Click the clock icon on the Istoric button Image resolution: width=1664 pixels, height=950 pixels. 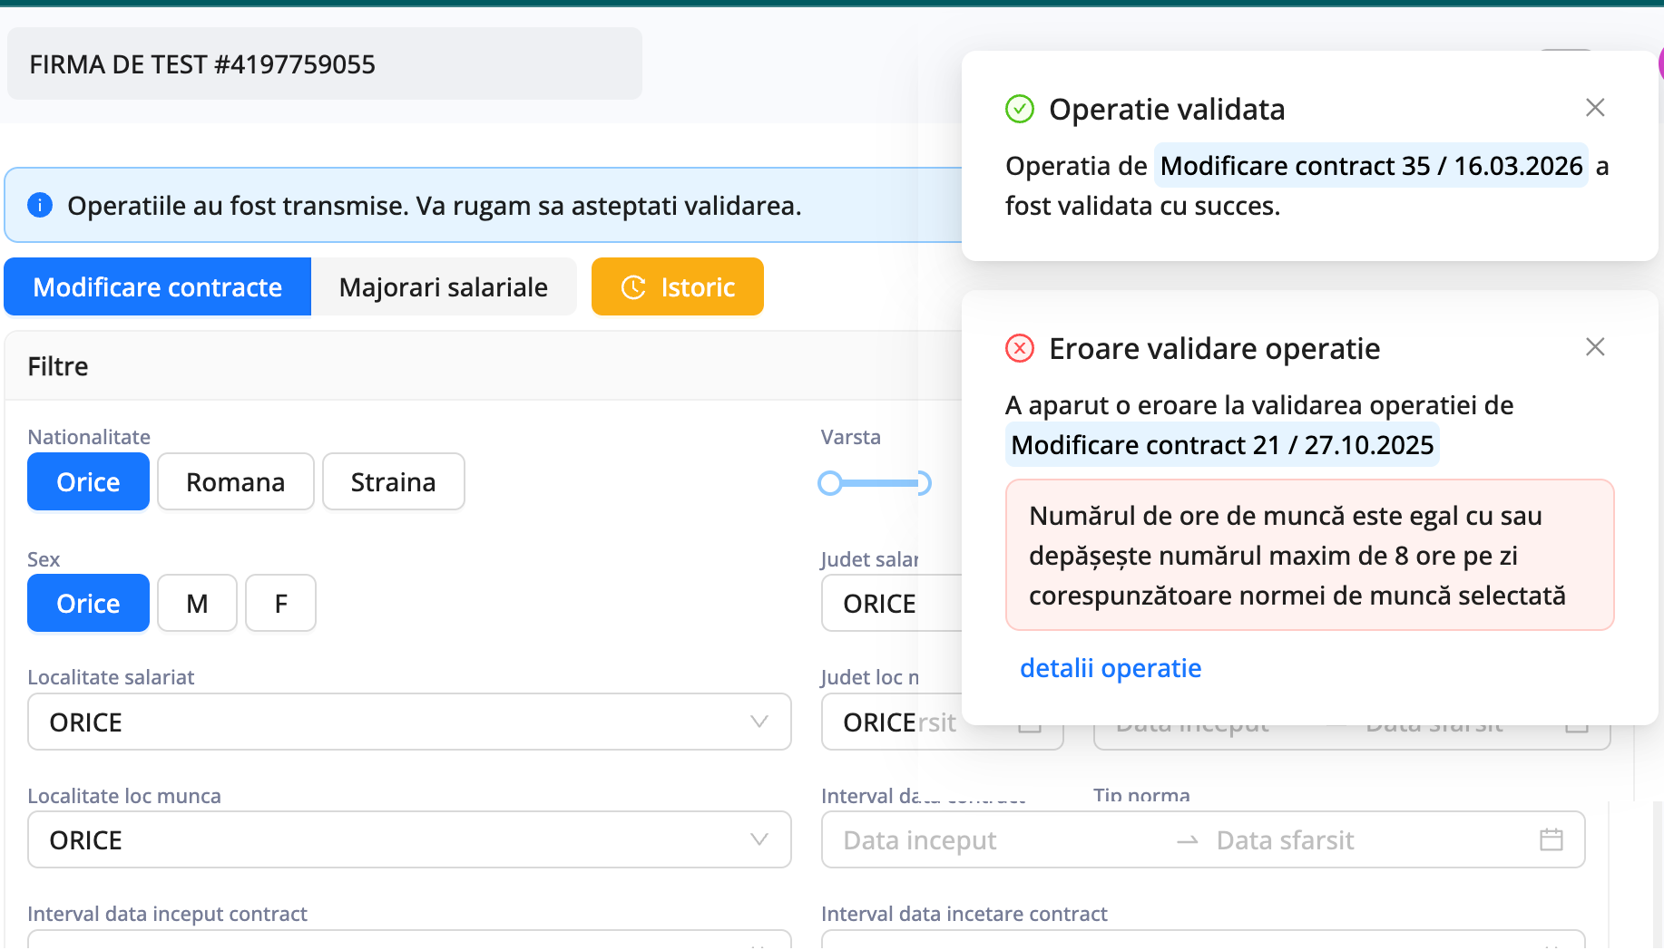[x=634, y=286]
